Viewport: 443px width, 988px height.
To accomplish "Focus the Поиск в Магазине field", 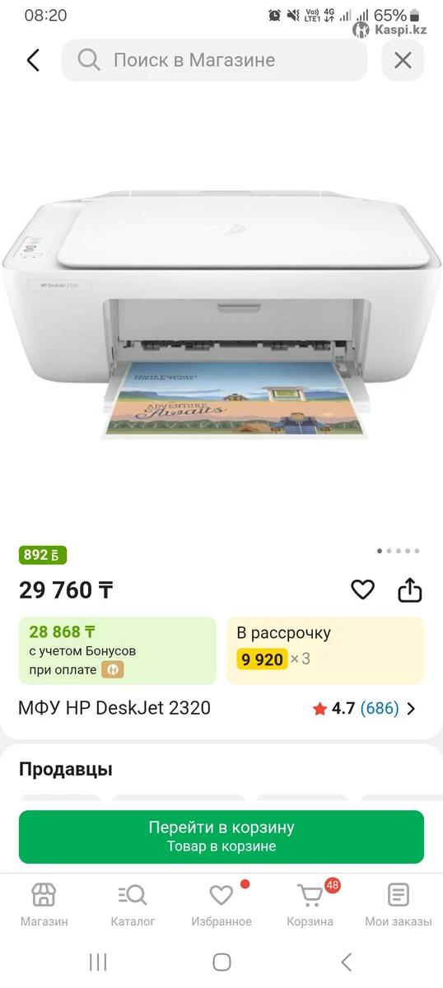I will [214, 60].
